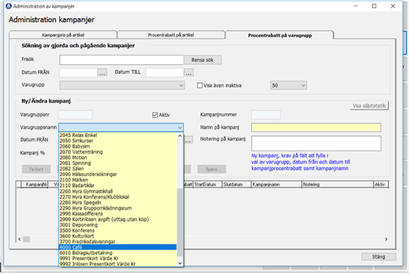Select 2050 Simkurser in list
The height and width of the screenshot is (273, 409).
(x=118, y=141)
